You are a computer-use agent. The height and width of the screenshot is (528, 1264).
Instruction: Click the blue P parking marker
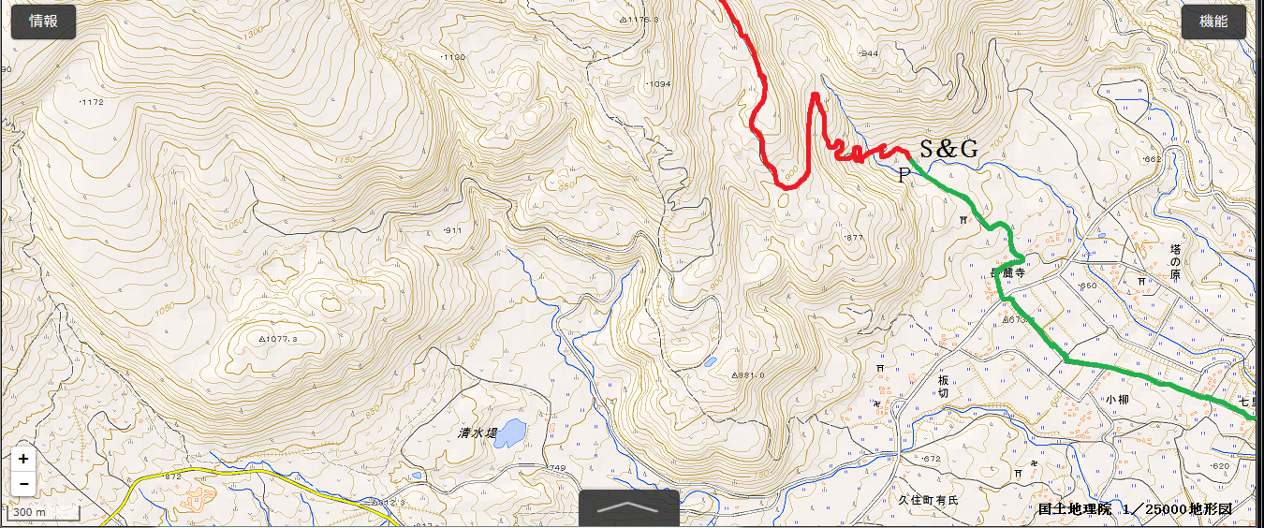coord(904,175)
